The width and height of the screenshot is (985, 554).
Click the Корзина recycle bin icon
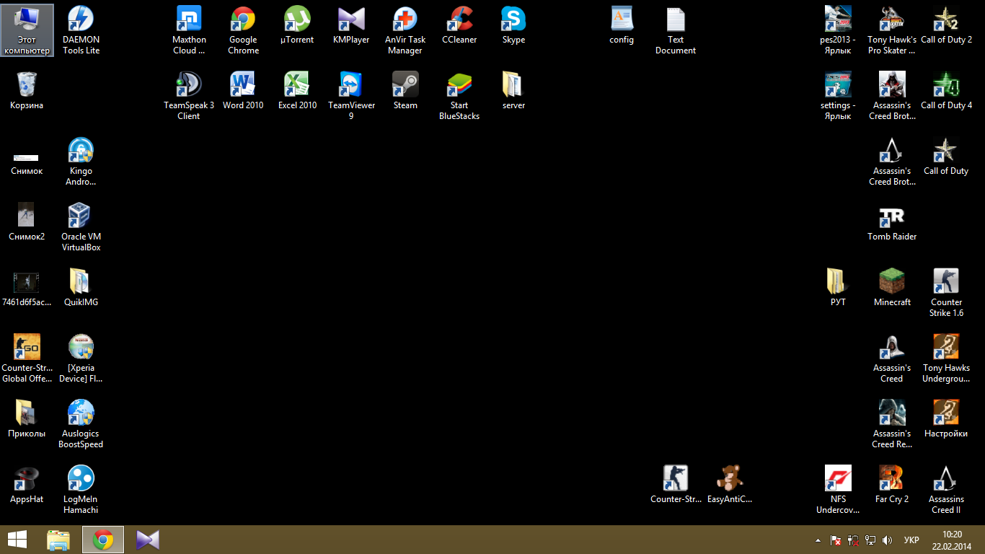[x=27, y=91]
